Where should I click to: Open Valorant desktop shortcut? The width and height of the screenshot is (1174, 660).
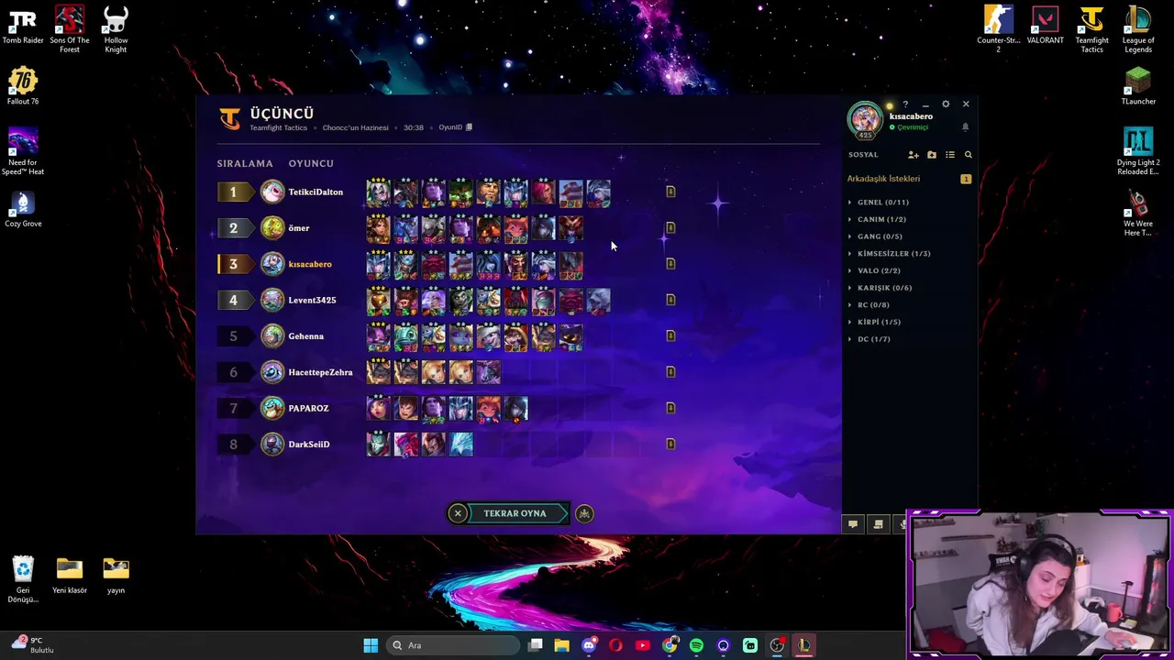pyautogui.click(x=1045, y=26)
